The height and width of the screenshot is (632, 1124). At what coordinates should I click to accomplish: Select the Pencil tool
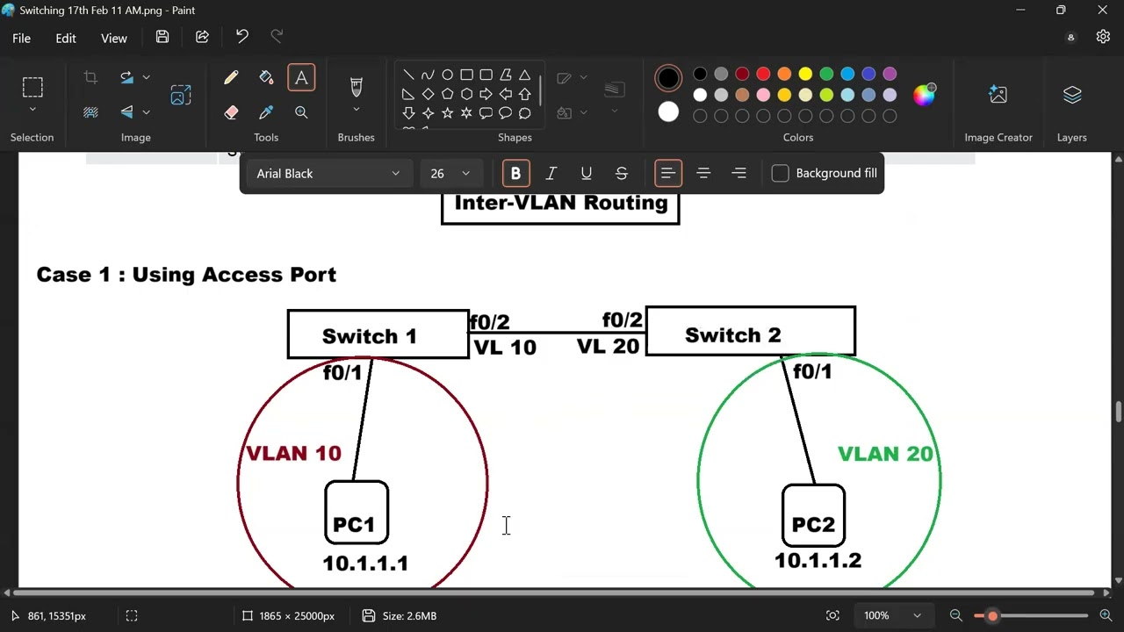coord(231,77)
